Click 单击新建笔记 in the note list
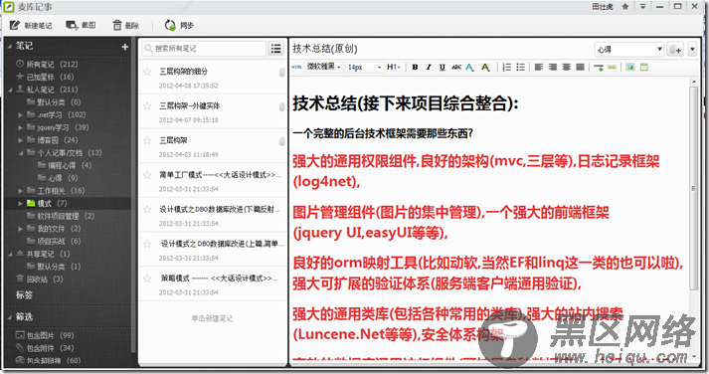Viewport: 709px width, 374px height. [212, 318]
